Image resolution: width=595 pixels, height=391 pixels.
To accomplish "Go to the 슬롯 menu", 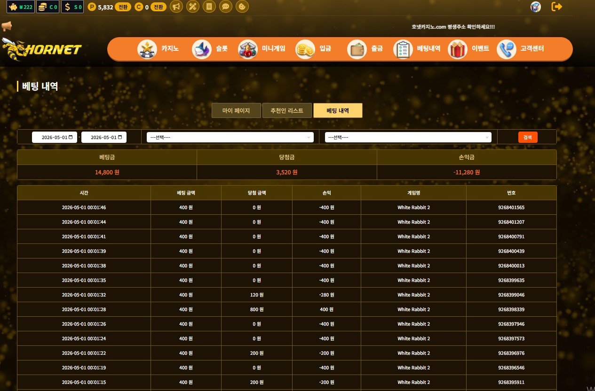I will point(210,48).
